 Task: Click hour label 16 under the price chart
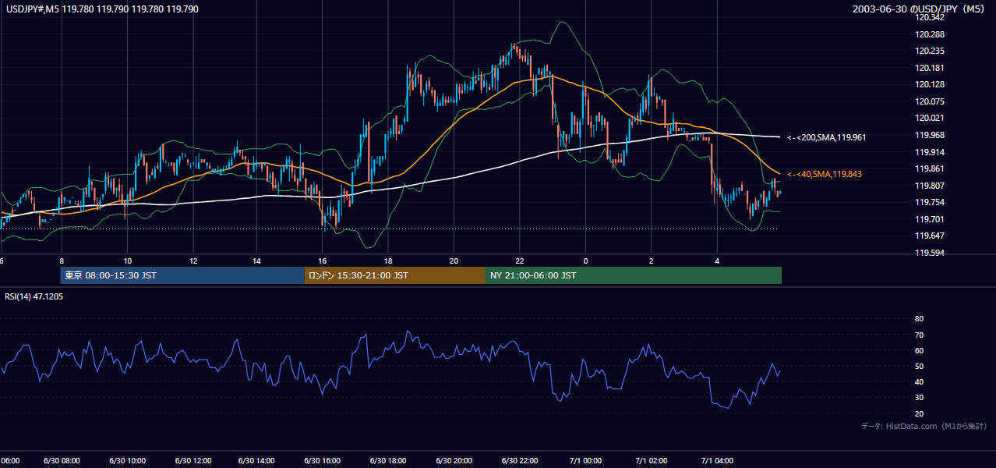click(323, 261)
